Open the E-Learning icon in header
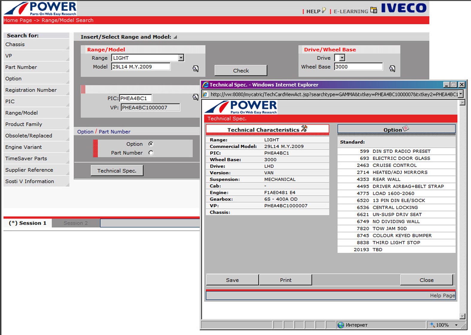 tap(374, 10)
